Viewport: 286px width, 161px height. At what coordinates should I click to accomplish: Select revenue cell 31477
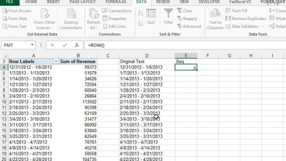point(78,119)
